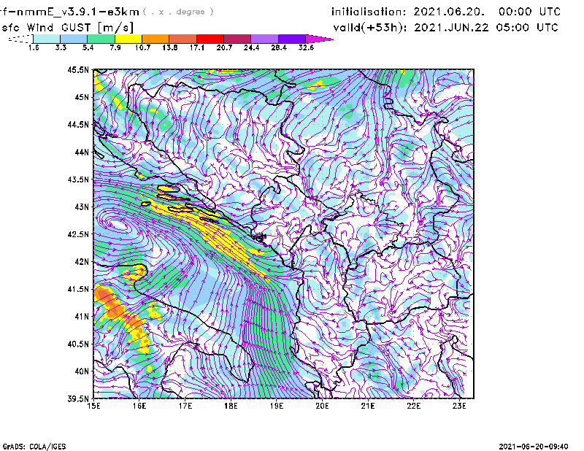Click the '2021-06-20-09:40' timestamp text
Screen dimensions: 584x451
pos(534,447)
